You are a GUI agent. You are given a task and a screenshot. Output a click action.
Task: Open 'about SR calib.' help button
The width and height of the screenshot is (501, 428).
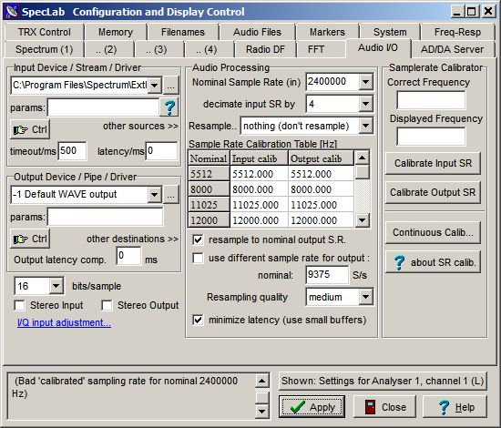coord(433,262)
